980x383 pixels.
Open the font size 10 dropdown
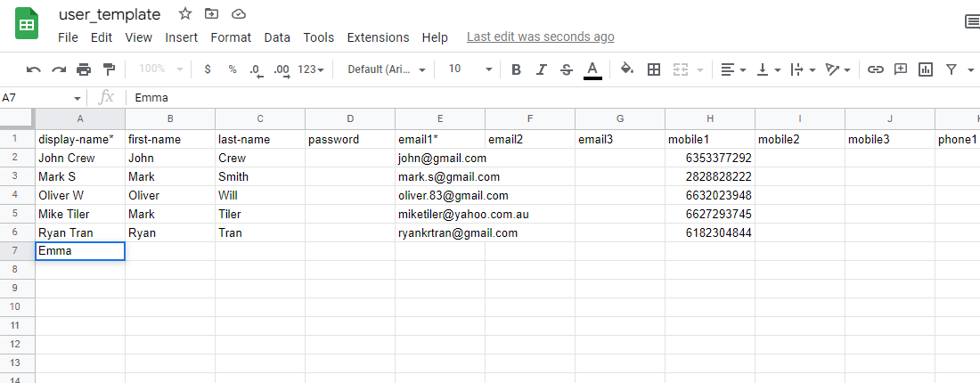coord(471,69)
